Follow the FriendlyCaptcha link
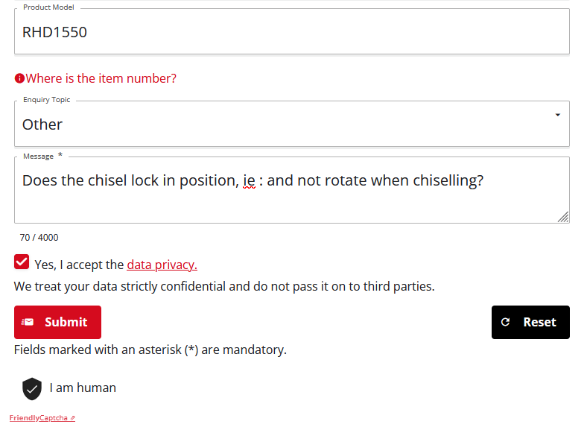The height and width of the screenshot is (430, 587). click(x=39, y=419)
